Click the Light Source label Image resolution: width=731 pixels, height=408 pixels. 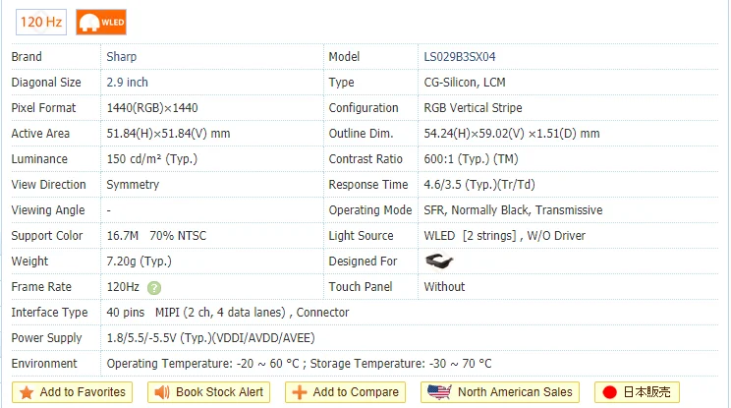pyautogui.click(x=361, y=236)
